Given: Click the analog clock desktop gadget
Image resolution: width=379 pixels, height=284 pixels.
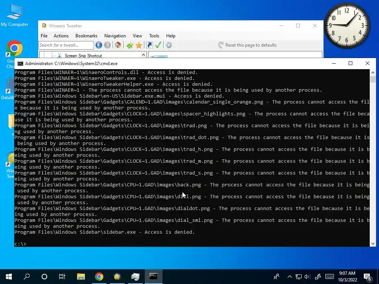Looking at the screenshot, I should tap(346, 25).
